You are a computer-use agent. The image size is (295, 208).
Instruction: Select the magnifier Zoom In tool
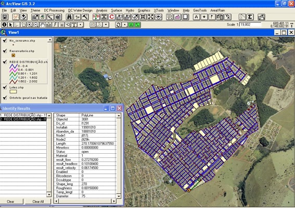[x=30, y=25]
